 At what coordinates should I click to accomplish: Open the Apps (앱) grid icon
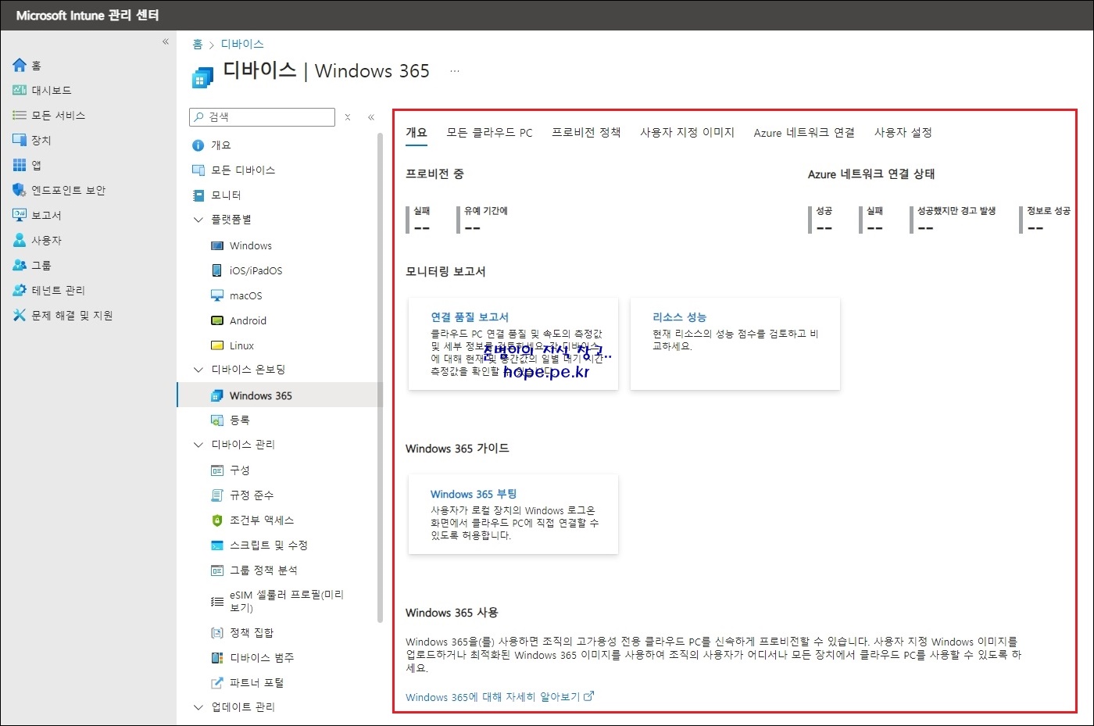pyautogui.click(x=20, y=165)
